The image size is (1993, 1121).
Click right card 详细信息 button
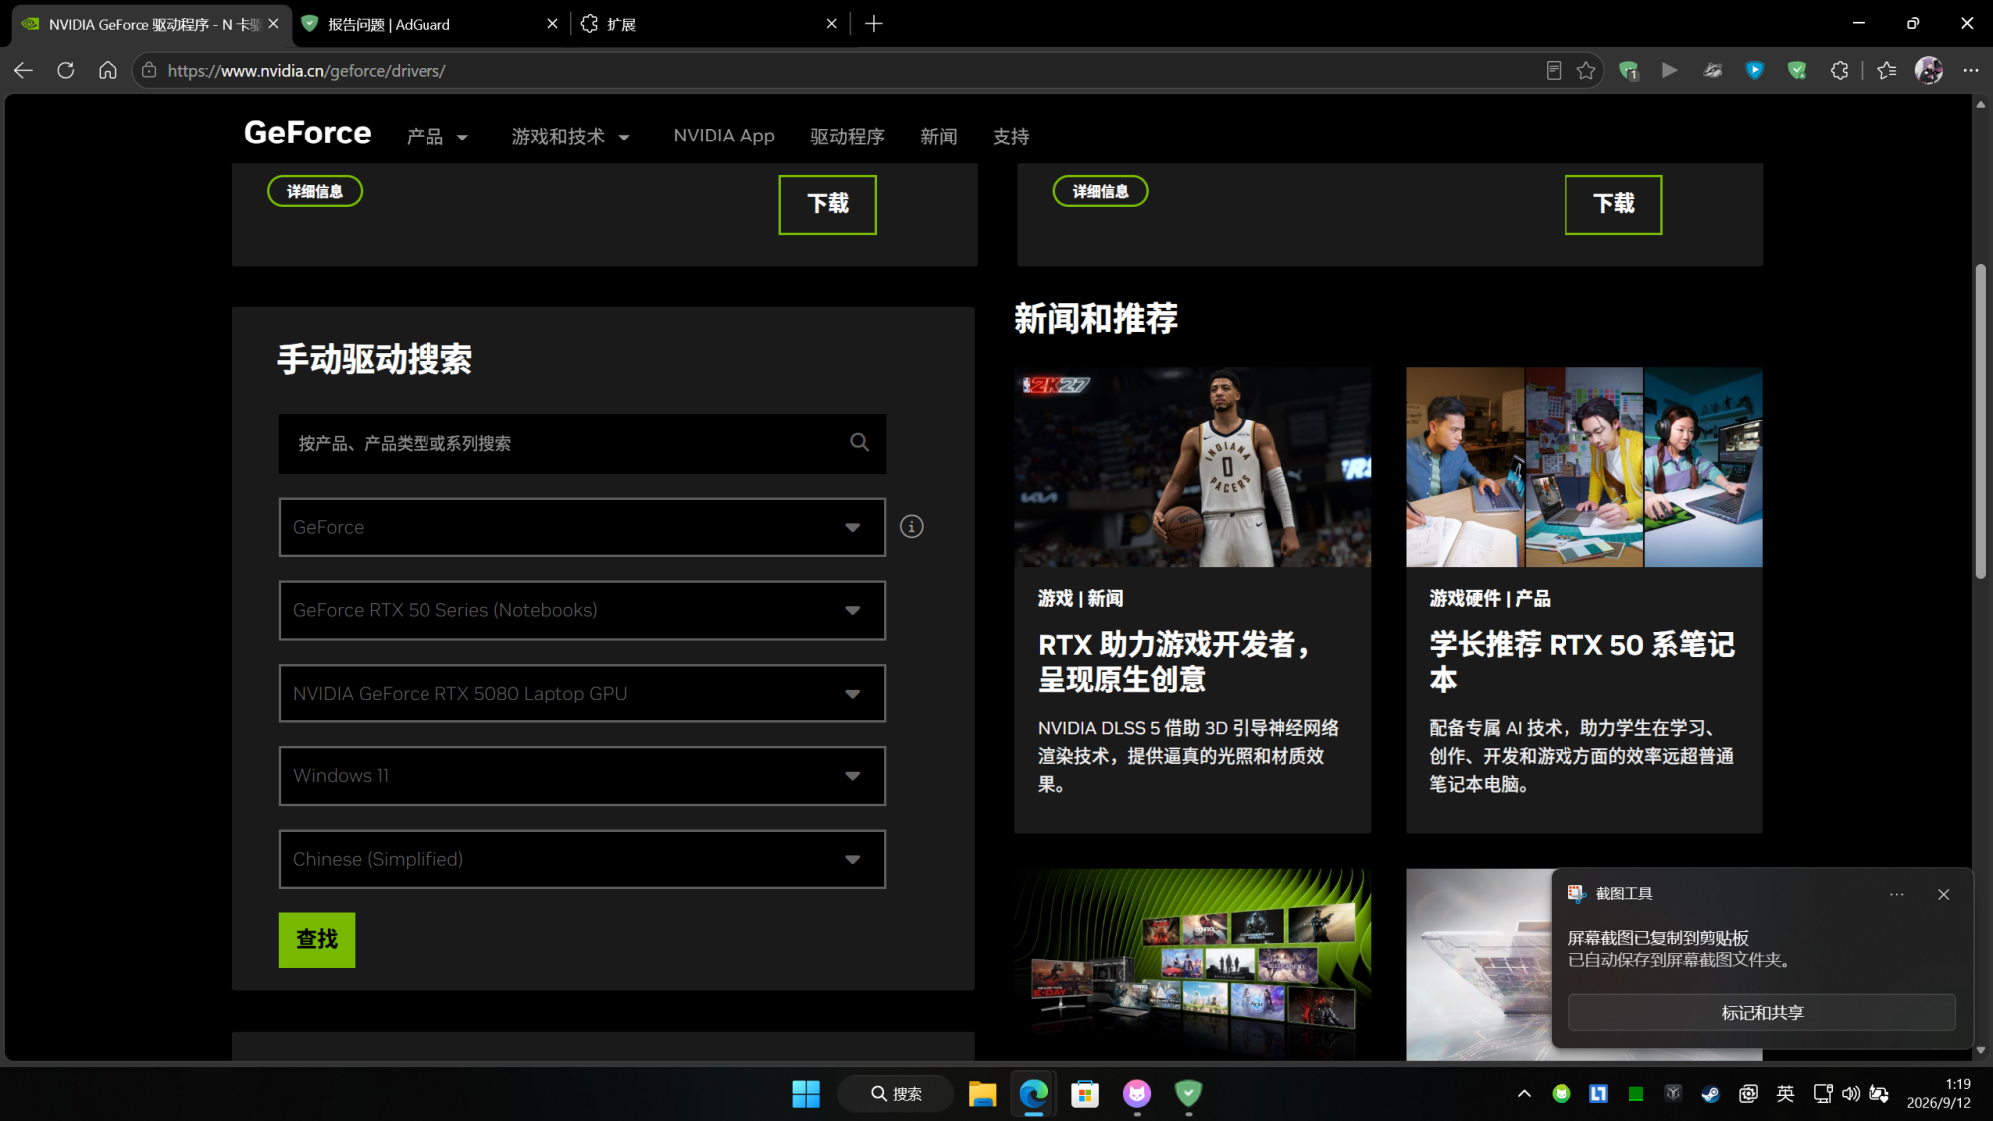(x=1100, y=191)
